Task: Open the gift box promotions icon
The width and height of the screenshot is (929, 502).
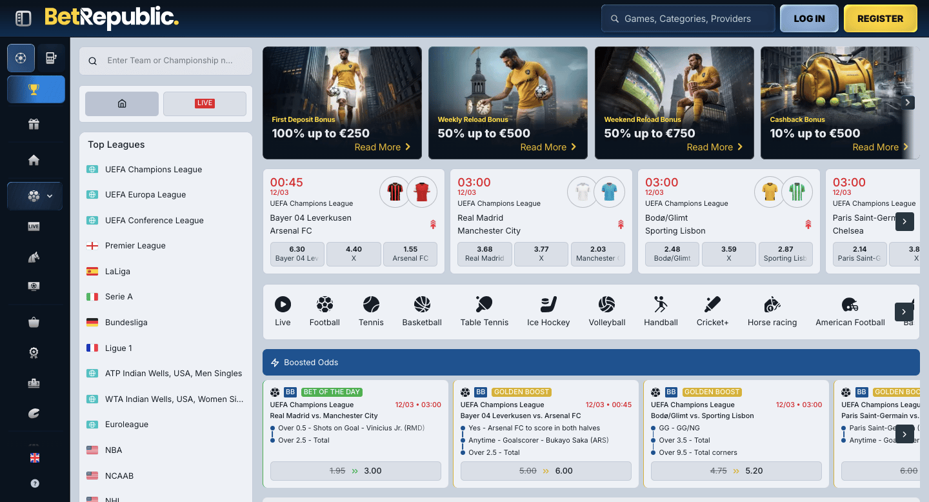Action: [x=34, y=124]
